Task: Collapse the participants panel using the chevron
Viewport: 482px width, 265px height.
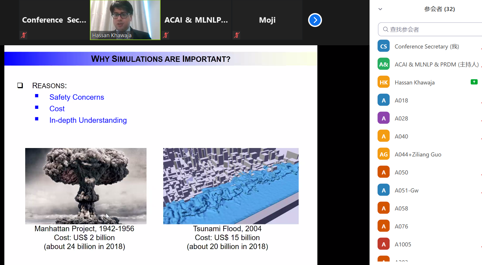Action: tap(380, 9)
